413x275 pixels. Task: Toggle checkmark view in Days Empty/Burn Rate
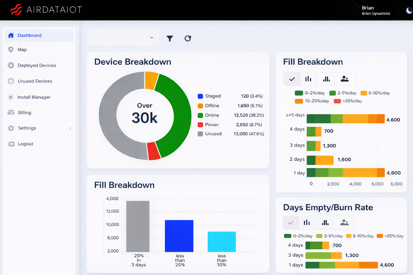(291, 222)
